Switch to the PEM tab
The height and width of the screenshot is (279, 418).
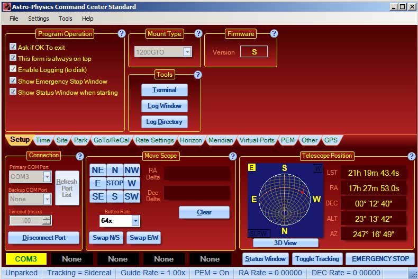(288, 140)
